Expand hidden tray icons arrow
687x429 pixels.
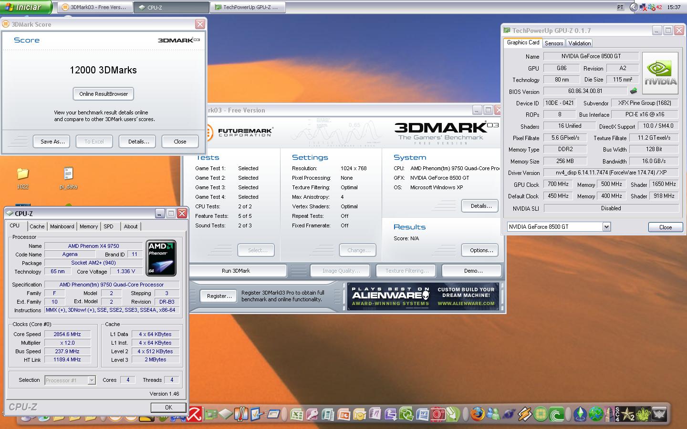(x=634, y=7)
